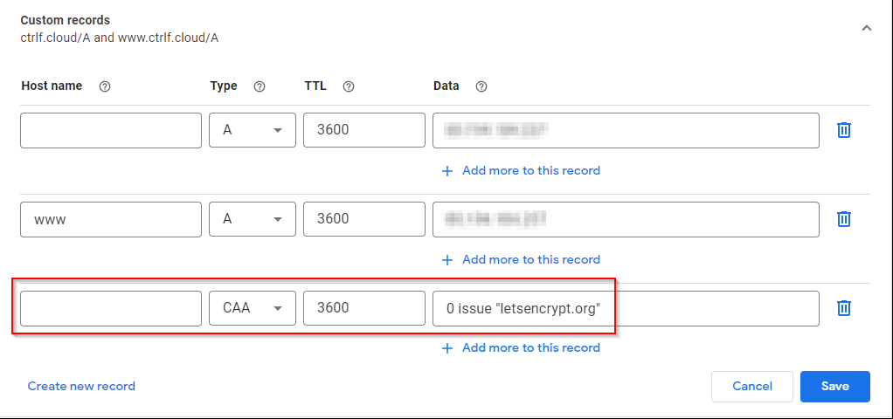Click Add more to CAA record
This screenshot has width=893, height=419.
click(522, 347)
